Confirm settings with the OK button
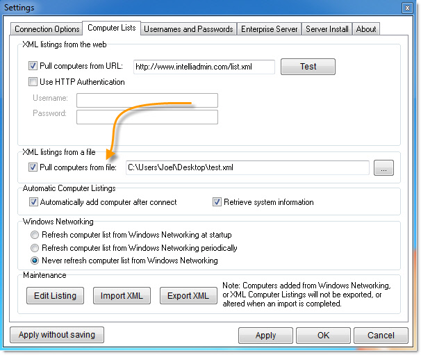 pyautogui.click(x=323, y=336)
